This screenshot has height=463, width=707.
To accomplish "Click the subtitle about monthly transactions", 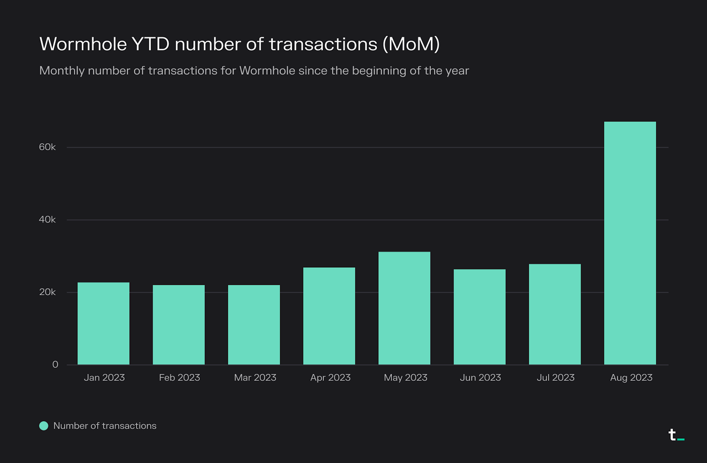I will click(x=254, y=71).
